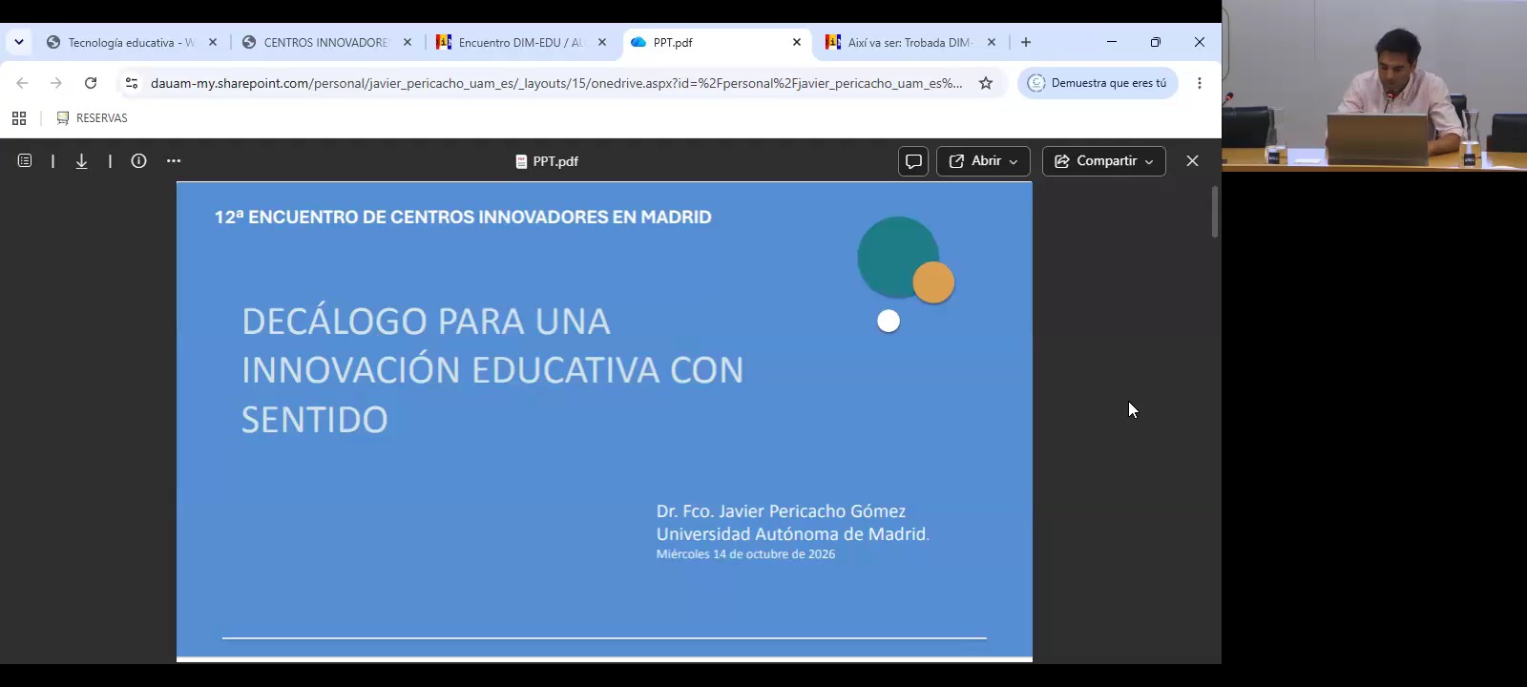Screen dimensions: 1527x687
Task: Open the Chrome three-dot menu
Action: coord(1200,83)
